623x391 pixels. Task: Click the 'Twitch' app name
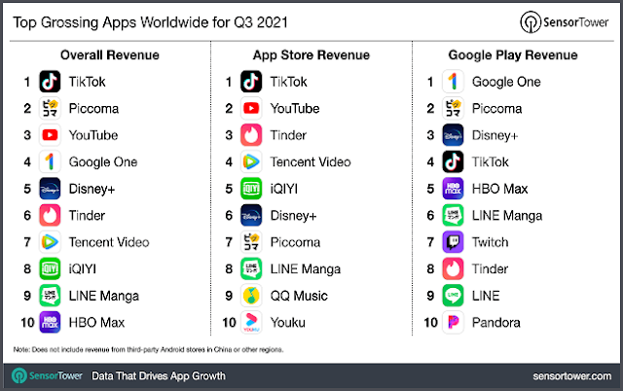coord(490,242)
